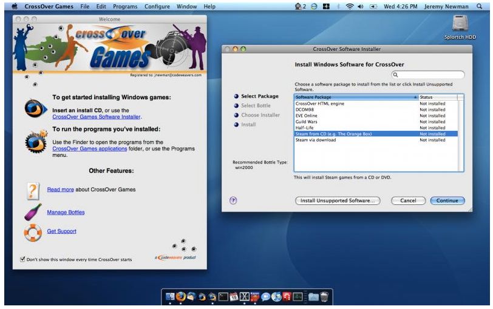Click the gear-shaped CrossOver programs icon
This screenshot has width=493, height=309.
[36, 142]
